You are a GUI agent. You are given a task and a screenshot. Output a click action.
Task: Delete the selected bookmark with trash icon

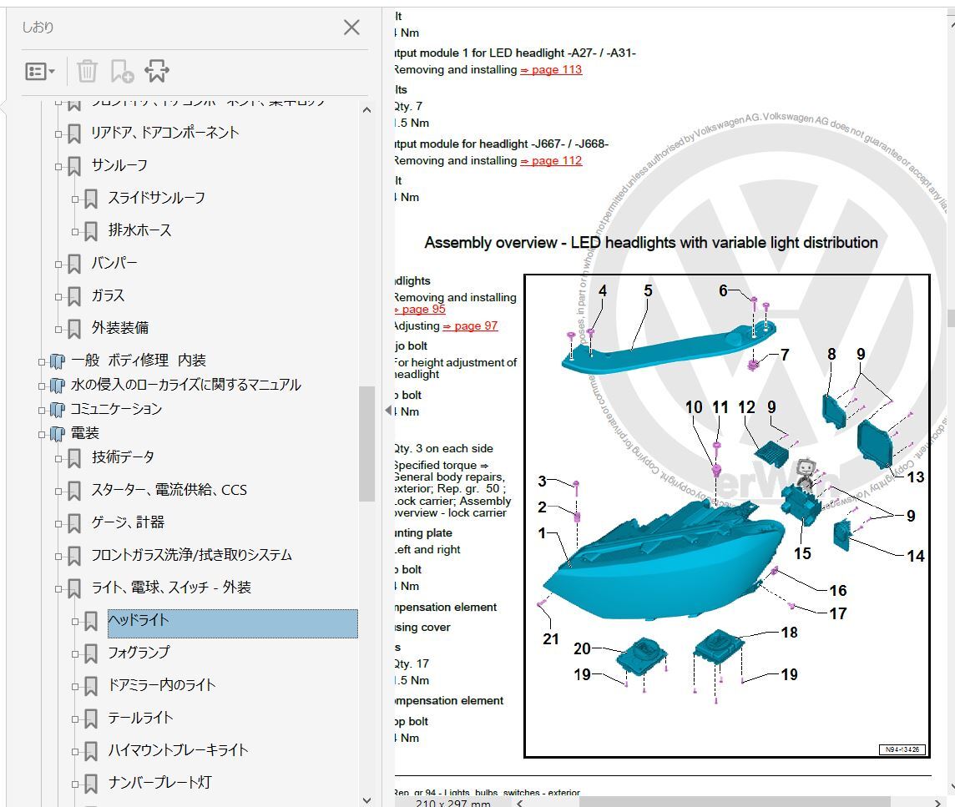[87, 71]
